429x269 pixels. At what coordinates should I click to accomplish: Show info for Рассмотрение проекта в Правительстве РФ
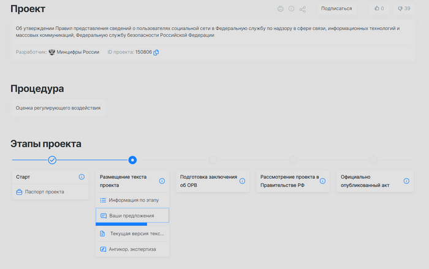(x=322, y=181)
